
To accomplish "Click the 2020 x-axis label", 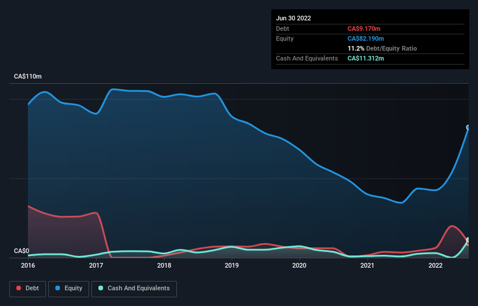I will (x=299, y=265).
